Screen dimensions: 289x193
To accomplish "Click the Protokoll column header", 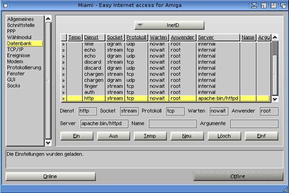I will tap(136, 37).
